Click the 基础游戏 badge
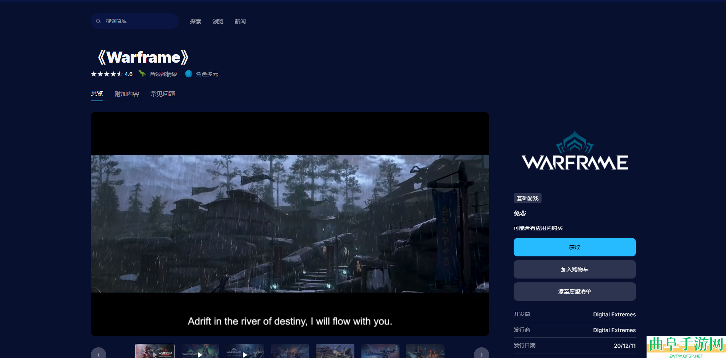 [527, 198]
